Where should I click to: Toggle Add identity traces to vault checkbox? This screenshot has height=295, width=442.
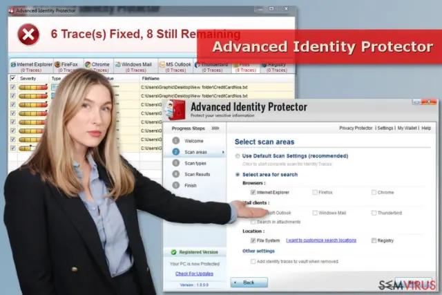[x=253, y=261]
